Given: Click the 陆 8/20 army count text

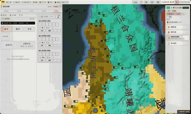Looking at the screenshot, I should point(4,15).
